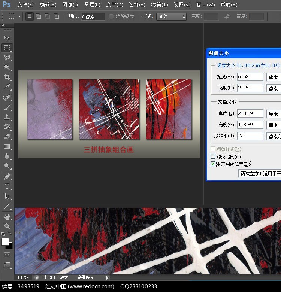Select the Polygonal Lasso tool

tap(7, 58)
